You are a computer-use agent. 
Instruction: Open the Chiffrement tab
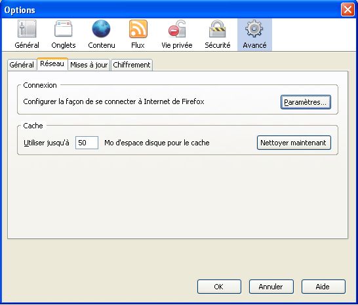coord(132,65)
